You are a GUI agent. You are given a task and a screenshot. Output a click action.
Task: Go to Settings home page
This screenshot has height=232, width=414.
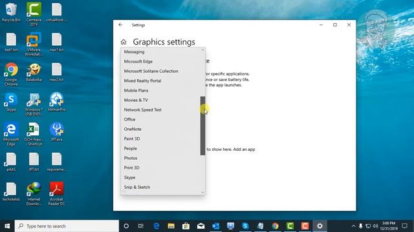[124, 42]
